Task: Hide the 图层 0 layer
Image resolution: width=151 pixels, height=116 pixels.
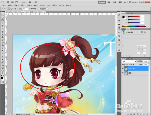Action: tap(123, 73)
